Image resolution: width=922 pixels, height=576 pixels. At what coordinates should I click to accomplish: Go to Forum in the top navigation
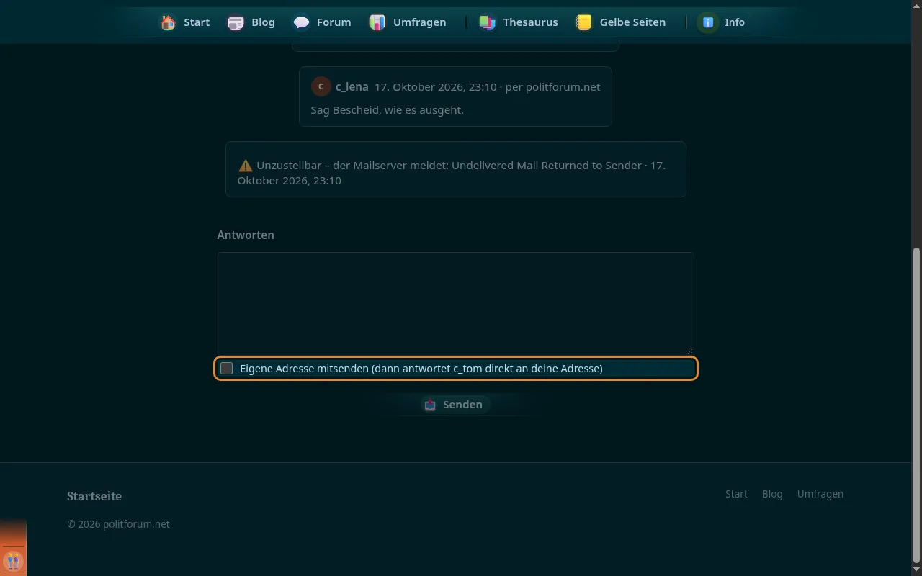click(322, 22)
